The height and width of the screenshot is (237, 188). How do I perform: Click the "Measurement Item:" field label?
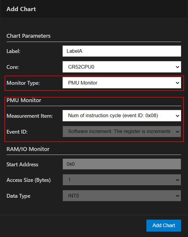click(30, 116)
